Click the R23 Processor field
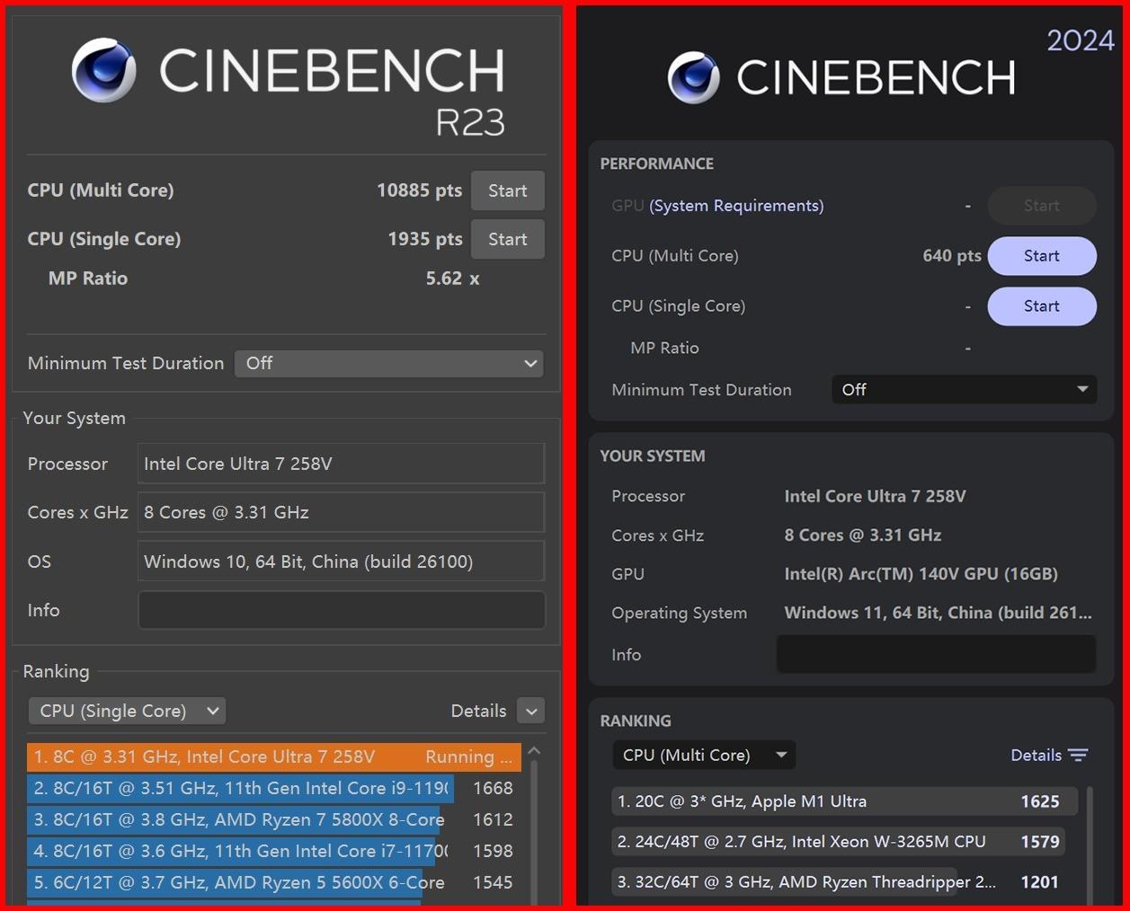The width and height of the screenshot is (1130, 911). (341, 464)
